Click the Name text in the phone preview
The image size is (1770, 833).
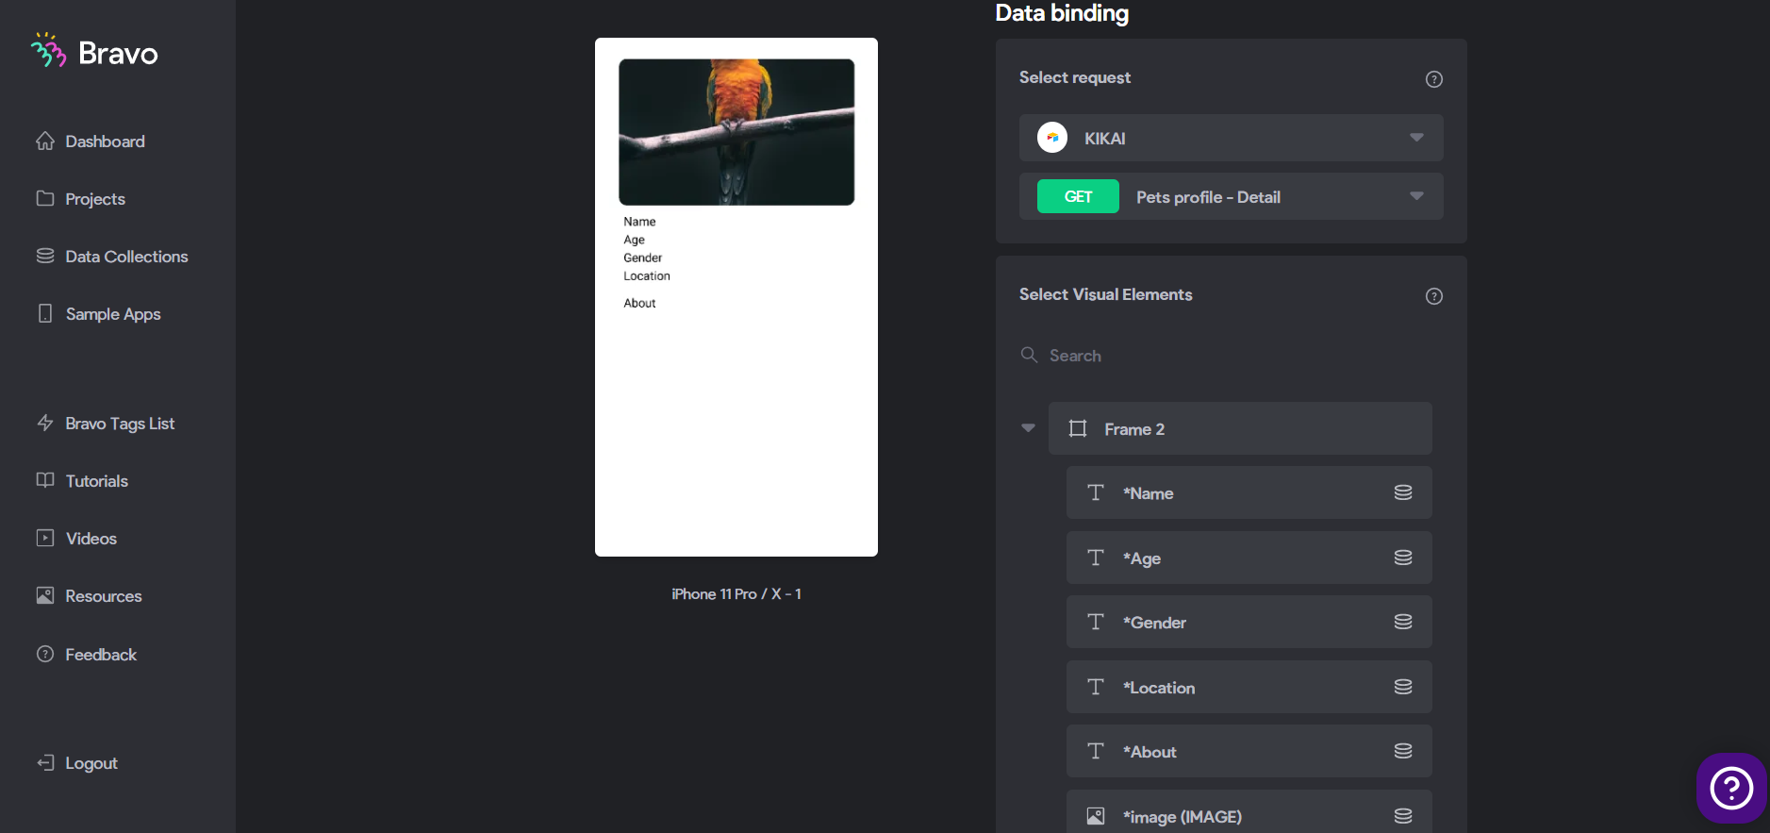click(x=639, y=222)
